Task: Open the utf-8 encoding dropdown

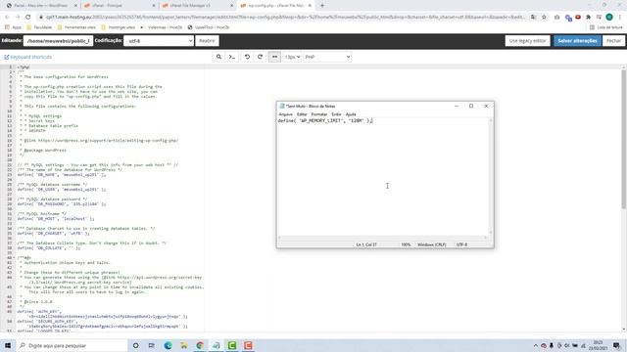Action: click(x=159, y=41)
